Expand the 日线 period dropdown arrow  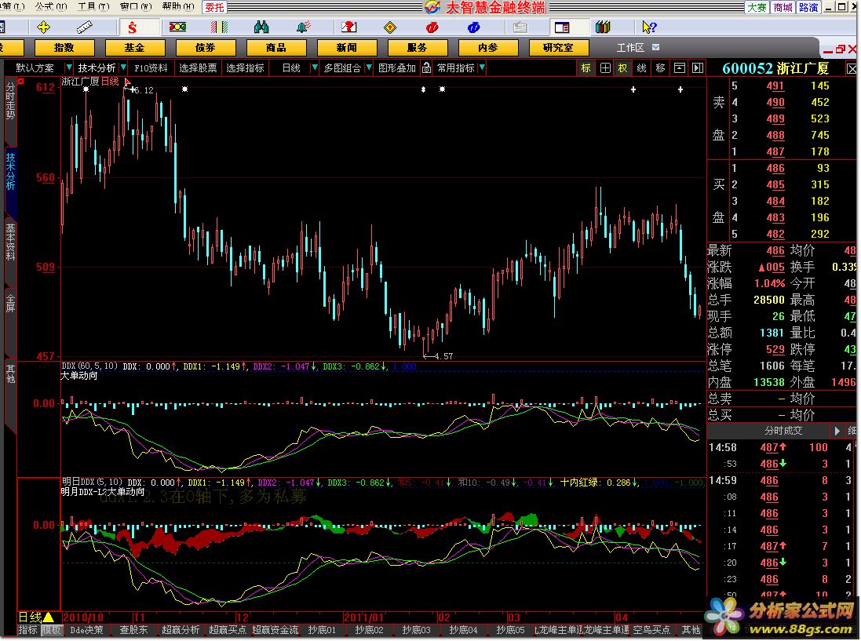pos(315,67)
